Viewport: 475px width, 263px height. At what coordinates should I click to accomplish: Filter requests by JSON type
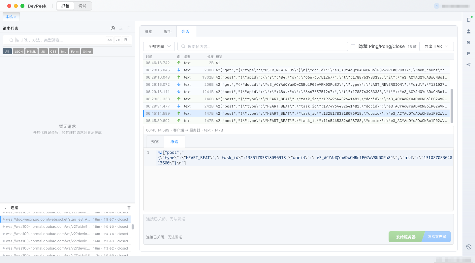(18, 51)
